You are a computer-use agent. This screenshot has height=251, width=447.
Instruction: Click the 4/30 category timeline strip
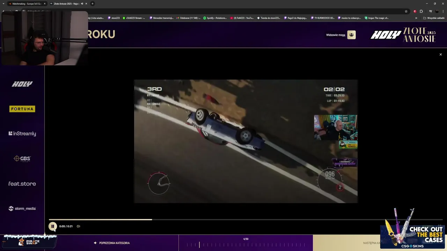point(246,243)
